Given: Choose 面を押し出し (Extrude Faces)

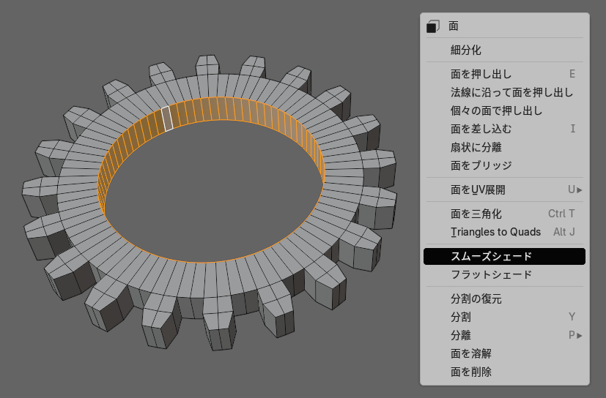Looking at the screenshot, I should pyautogui.click(x=504, y=74).
